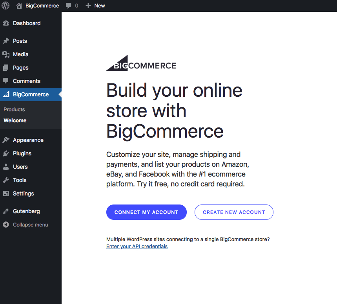The image size is (337, 304).
Task: Select the BigCommerce chart icon in sidebar
Action: tap(7, 94)
